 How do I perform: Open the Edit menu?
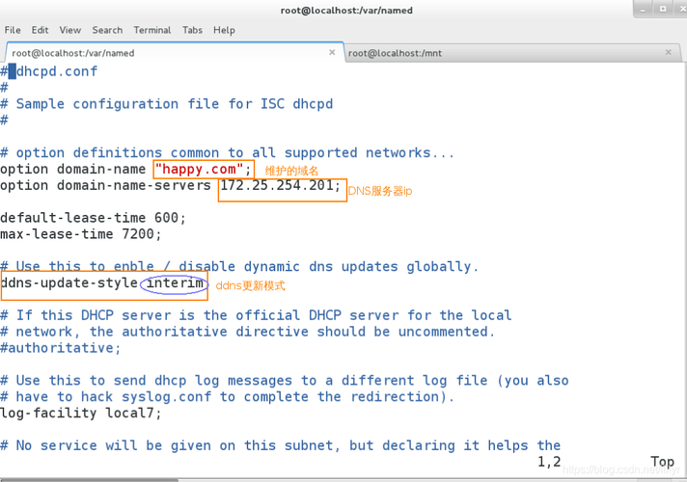pos(40,30)
